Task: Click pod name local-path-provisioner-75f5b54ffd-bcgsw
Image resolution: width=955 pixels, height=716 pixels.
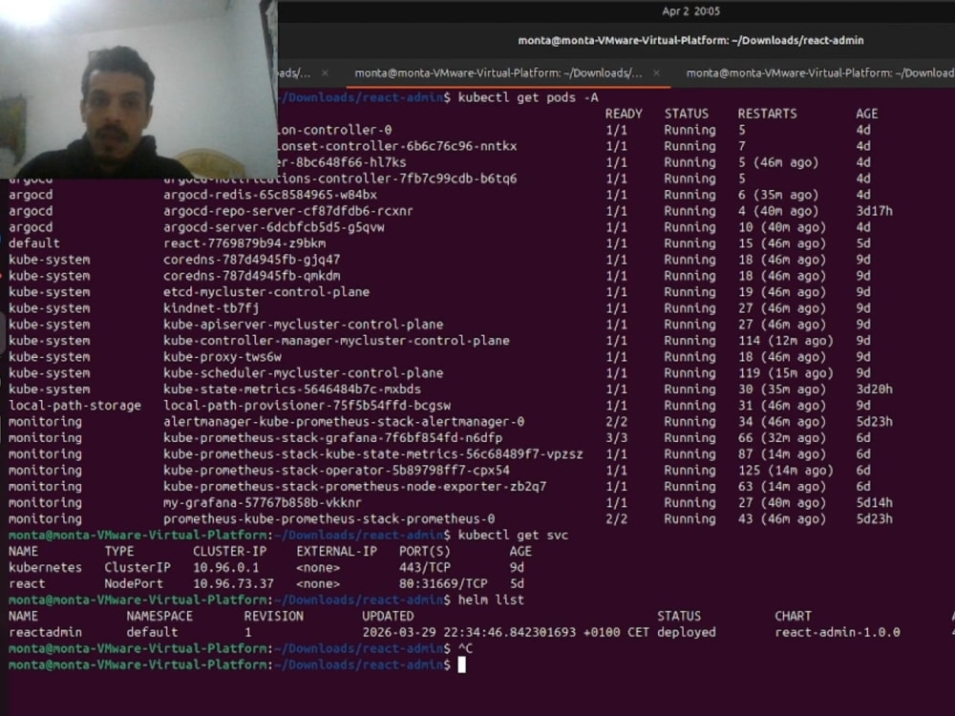Action: tap(307, 405)
